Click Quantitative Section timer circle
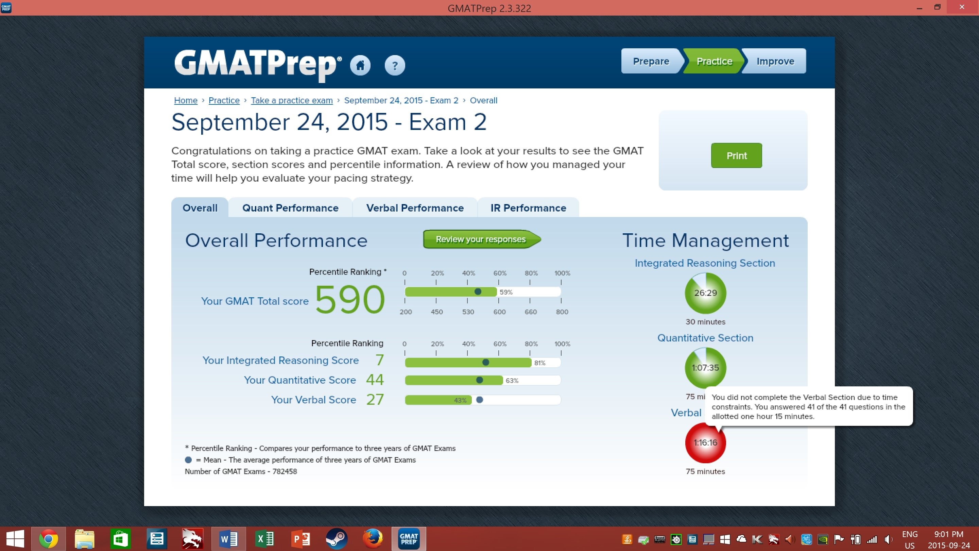The height and width of the screenshot is (551, 979). [x=705, y=368]
